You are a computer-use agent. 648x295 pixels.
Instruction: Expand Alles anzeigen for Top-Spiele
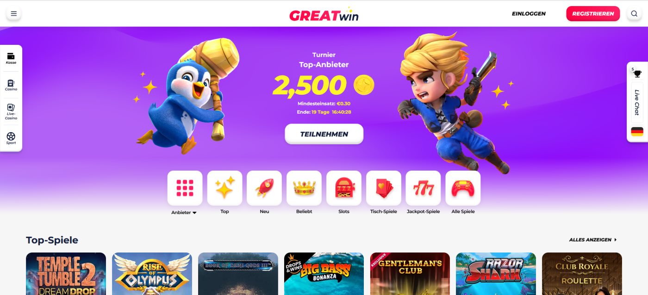point(593,240)
